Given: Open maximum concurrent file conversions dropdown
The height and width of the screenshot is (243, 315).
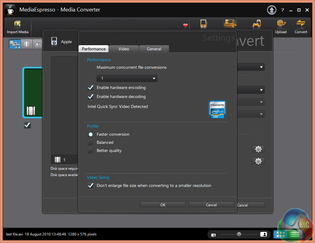Looking at the screenshot, I should [x=127, y=78].
